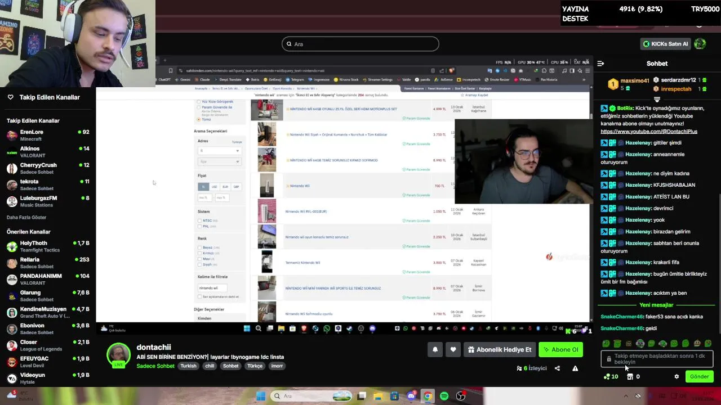This screenshot has height=405, width=721.
Task: Open Discord from the bottom taskbar
Action: pos(411,396)
